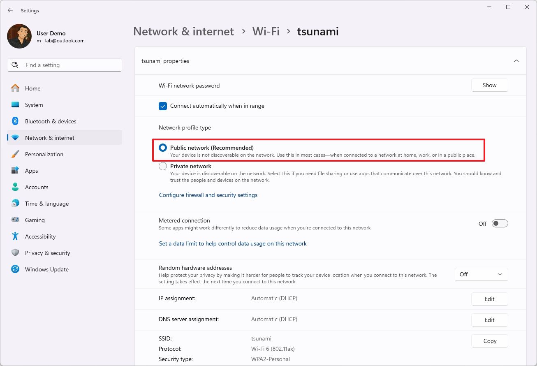Open Bluetooth & devices settings
Image resolution: width=537 pixels, height=366 pixels.
pyautogui.click(x=51, y=121)
